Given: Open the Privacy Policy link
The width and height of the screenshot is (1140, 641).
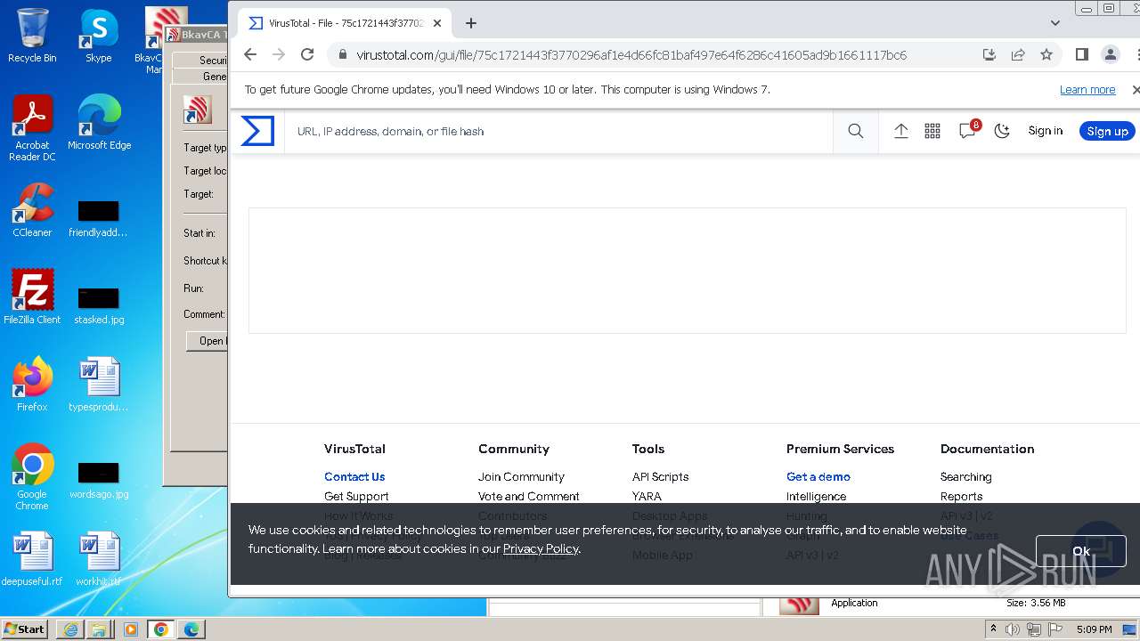Looking at the screenshot, I should click(x=541, y=548).
